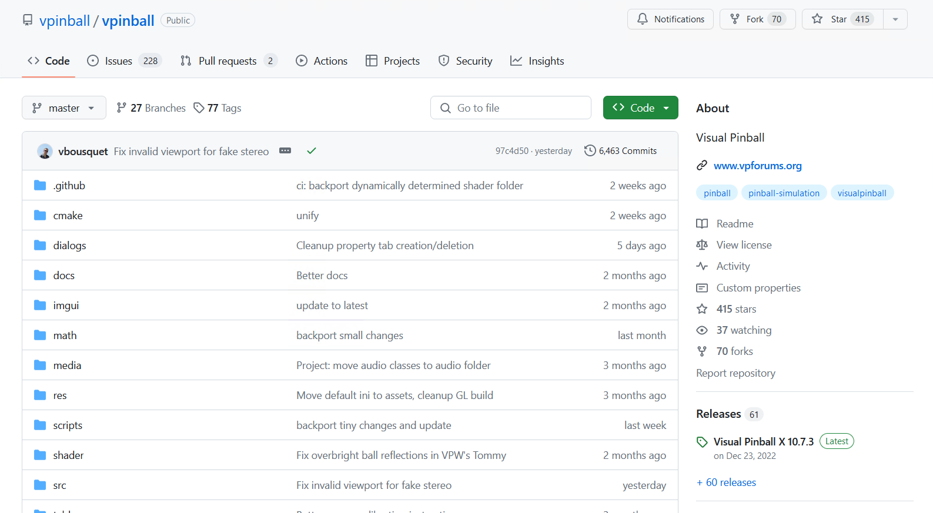
Task: Star the vpinball repository
Action: pos(842,19)
